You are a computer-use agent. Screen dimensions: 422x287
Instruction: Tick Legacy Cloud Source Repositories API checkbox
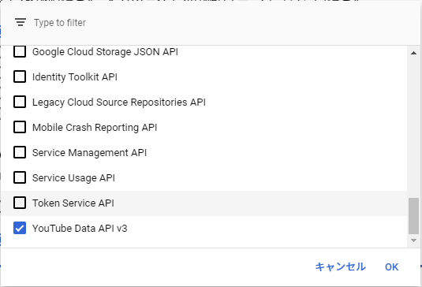pyautogui.click(x=20, y=102)
